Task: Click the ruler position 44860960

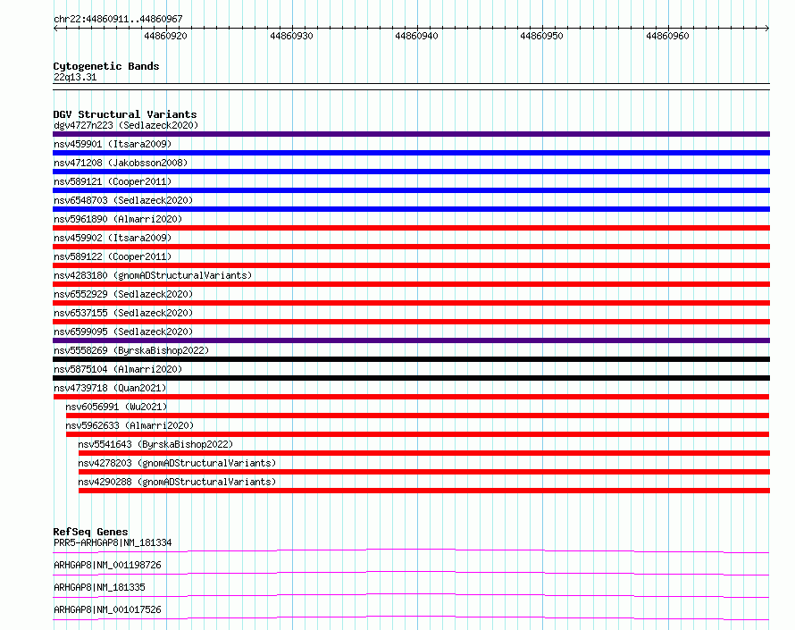Action: click(x=667, y=36)
